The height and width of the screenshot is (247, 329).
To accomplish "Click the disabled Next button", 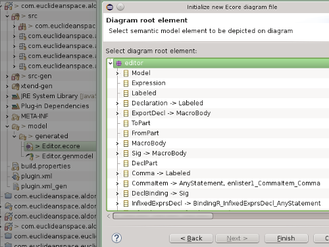I will pyautogui.click(x=237, y=238).
